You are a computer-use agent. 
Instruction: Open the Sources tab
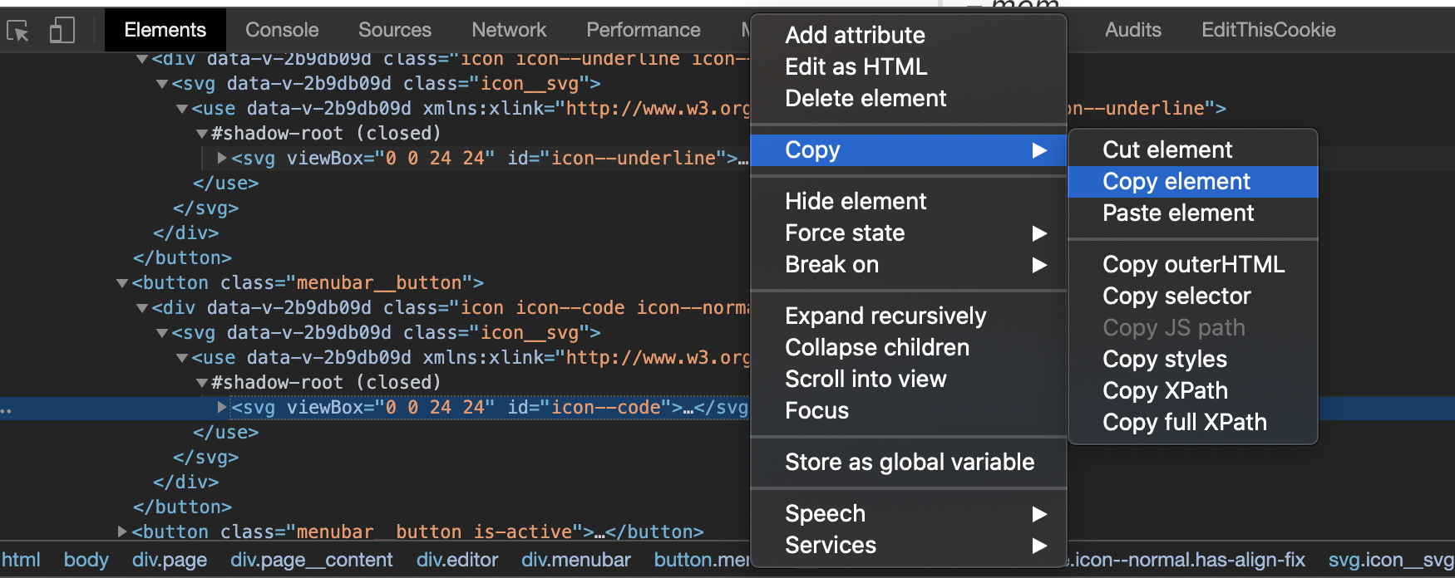tap(394, 30)
